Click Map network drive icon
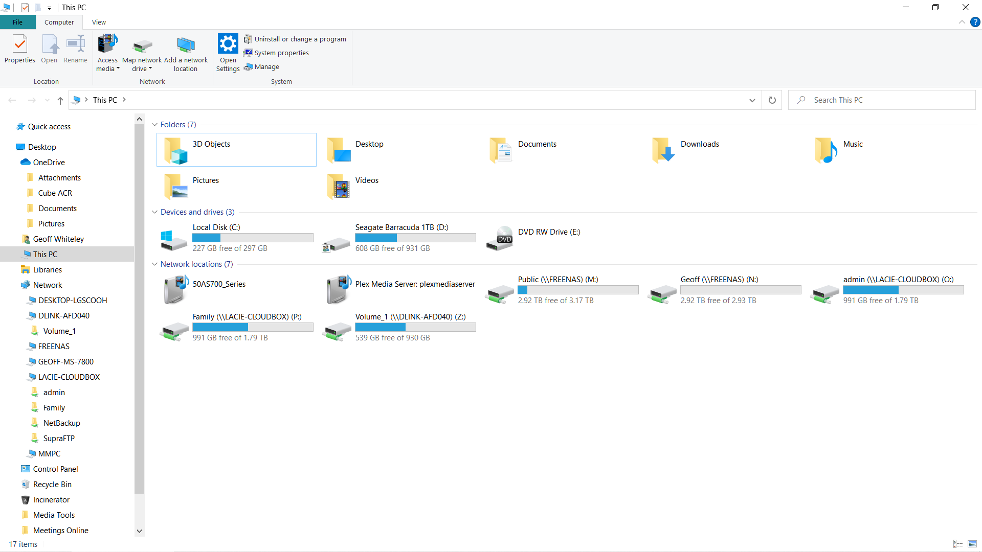 pyautogui.click(x=142, y=46)
